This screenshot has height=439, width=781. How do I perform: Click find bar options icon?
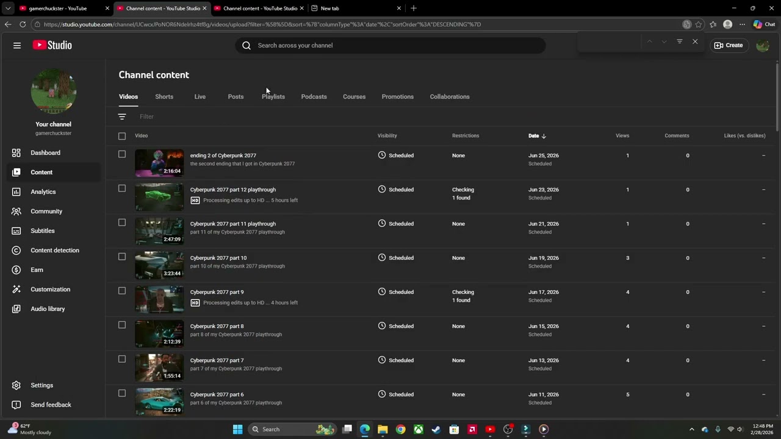click(x=680, y=41)
